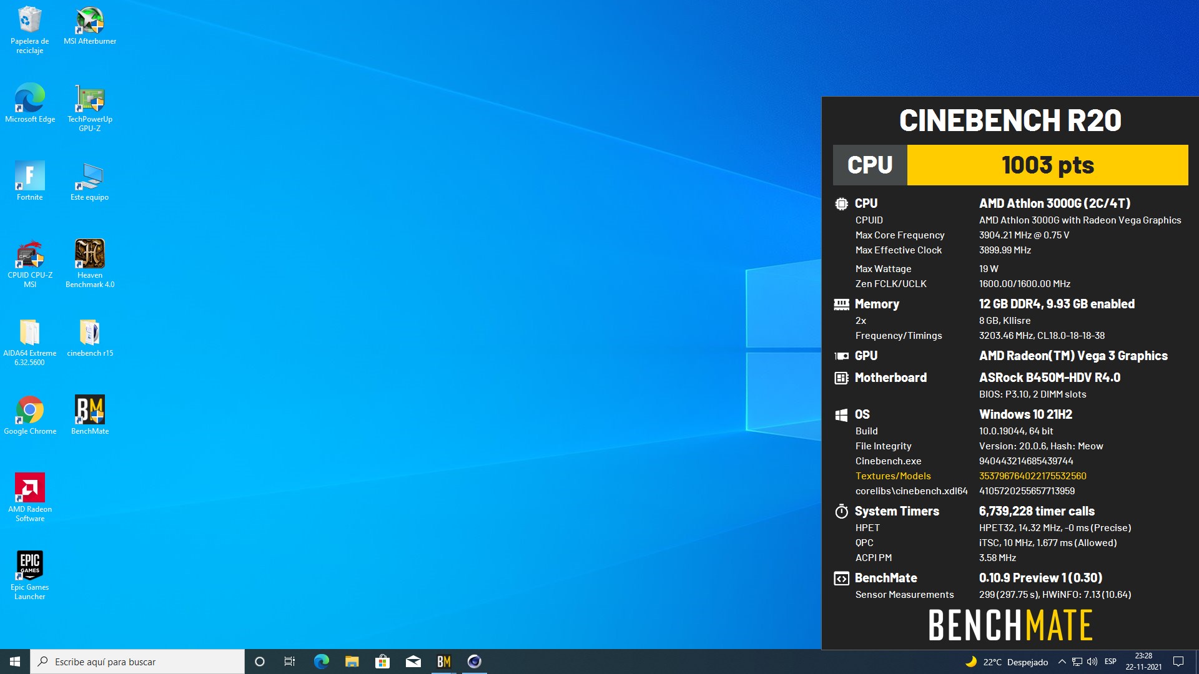Click the Zen FCLK/UCLK value 1600.00/1600.00 MHz
The image size is (1199, 674).
pos(1024,284)
